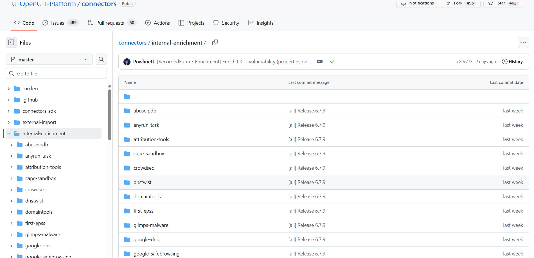
Task: Open the google-safebrowsing folder link in table
Action: (x=156, y=254)
